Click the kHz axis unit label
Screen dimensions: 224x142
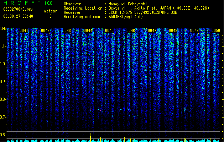[x=3, y=29]
